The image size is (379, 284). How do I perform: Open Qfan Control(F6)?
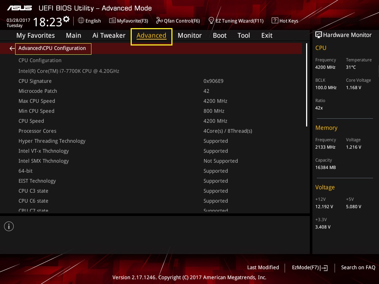(x=178, y=21)
